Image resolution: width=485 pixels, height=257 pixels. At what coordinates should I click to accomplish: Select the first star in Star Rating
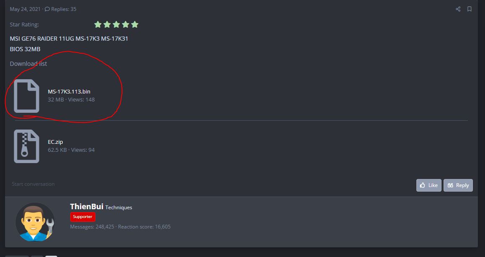[x=98, y=24]
